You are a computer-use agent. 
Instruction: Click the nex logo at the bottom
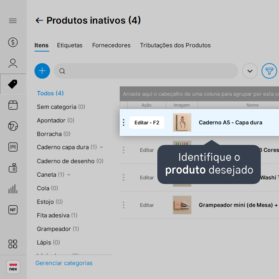click(x=13, y=267)
